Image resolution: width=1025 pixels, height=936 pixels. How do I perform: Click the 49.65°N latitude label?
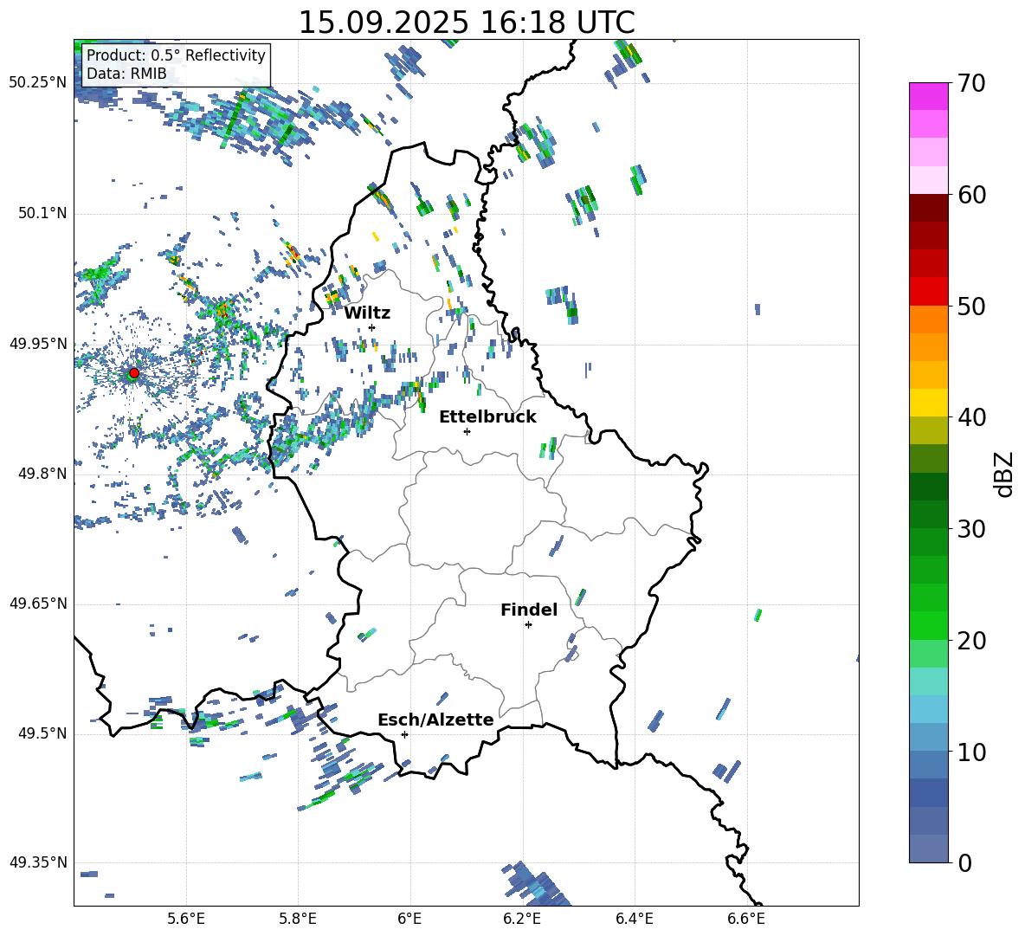38,604
